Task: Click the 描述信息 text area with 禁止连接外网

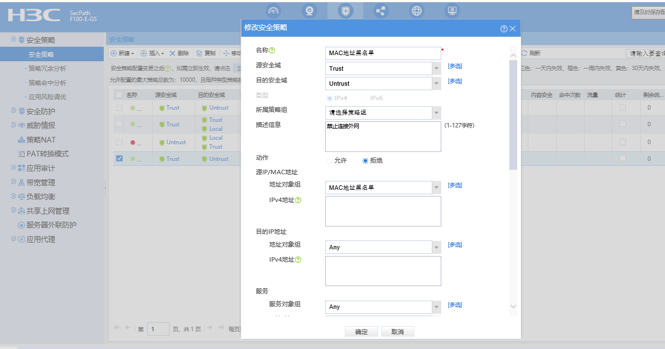Action: click(x=383, y=136)
